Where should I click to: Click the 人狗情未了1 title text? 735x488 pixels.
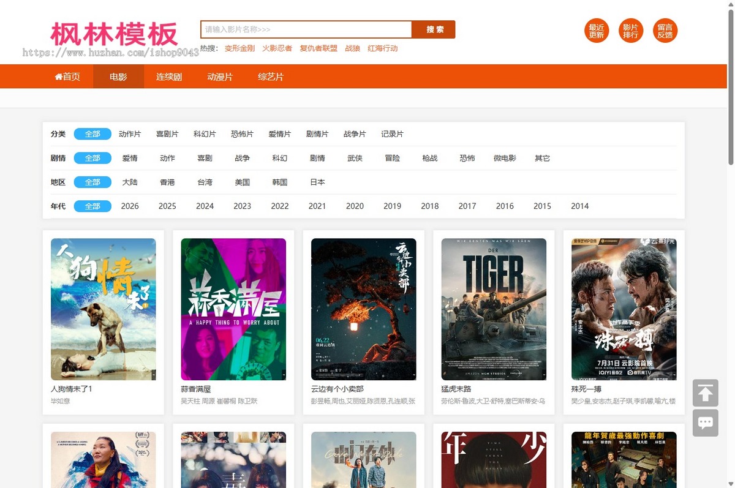tap(71, 389)
